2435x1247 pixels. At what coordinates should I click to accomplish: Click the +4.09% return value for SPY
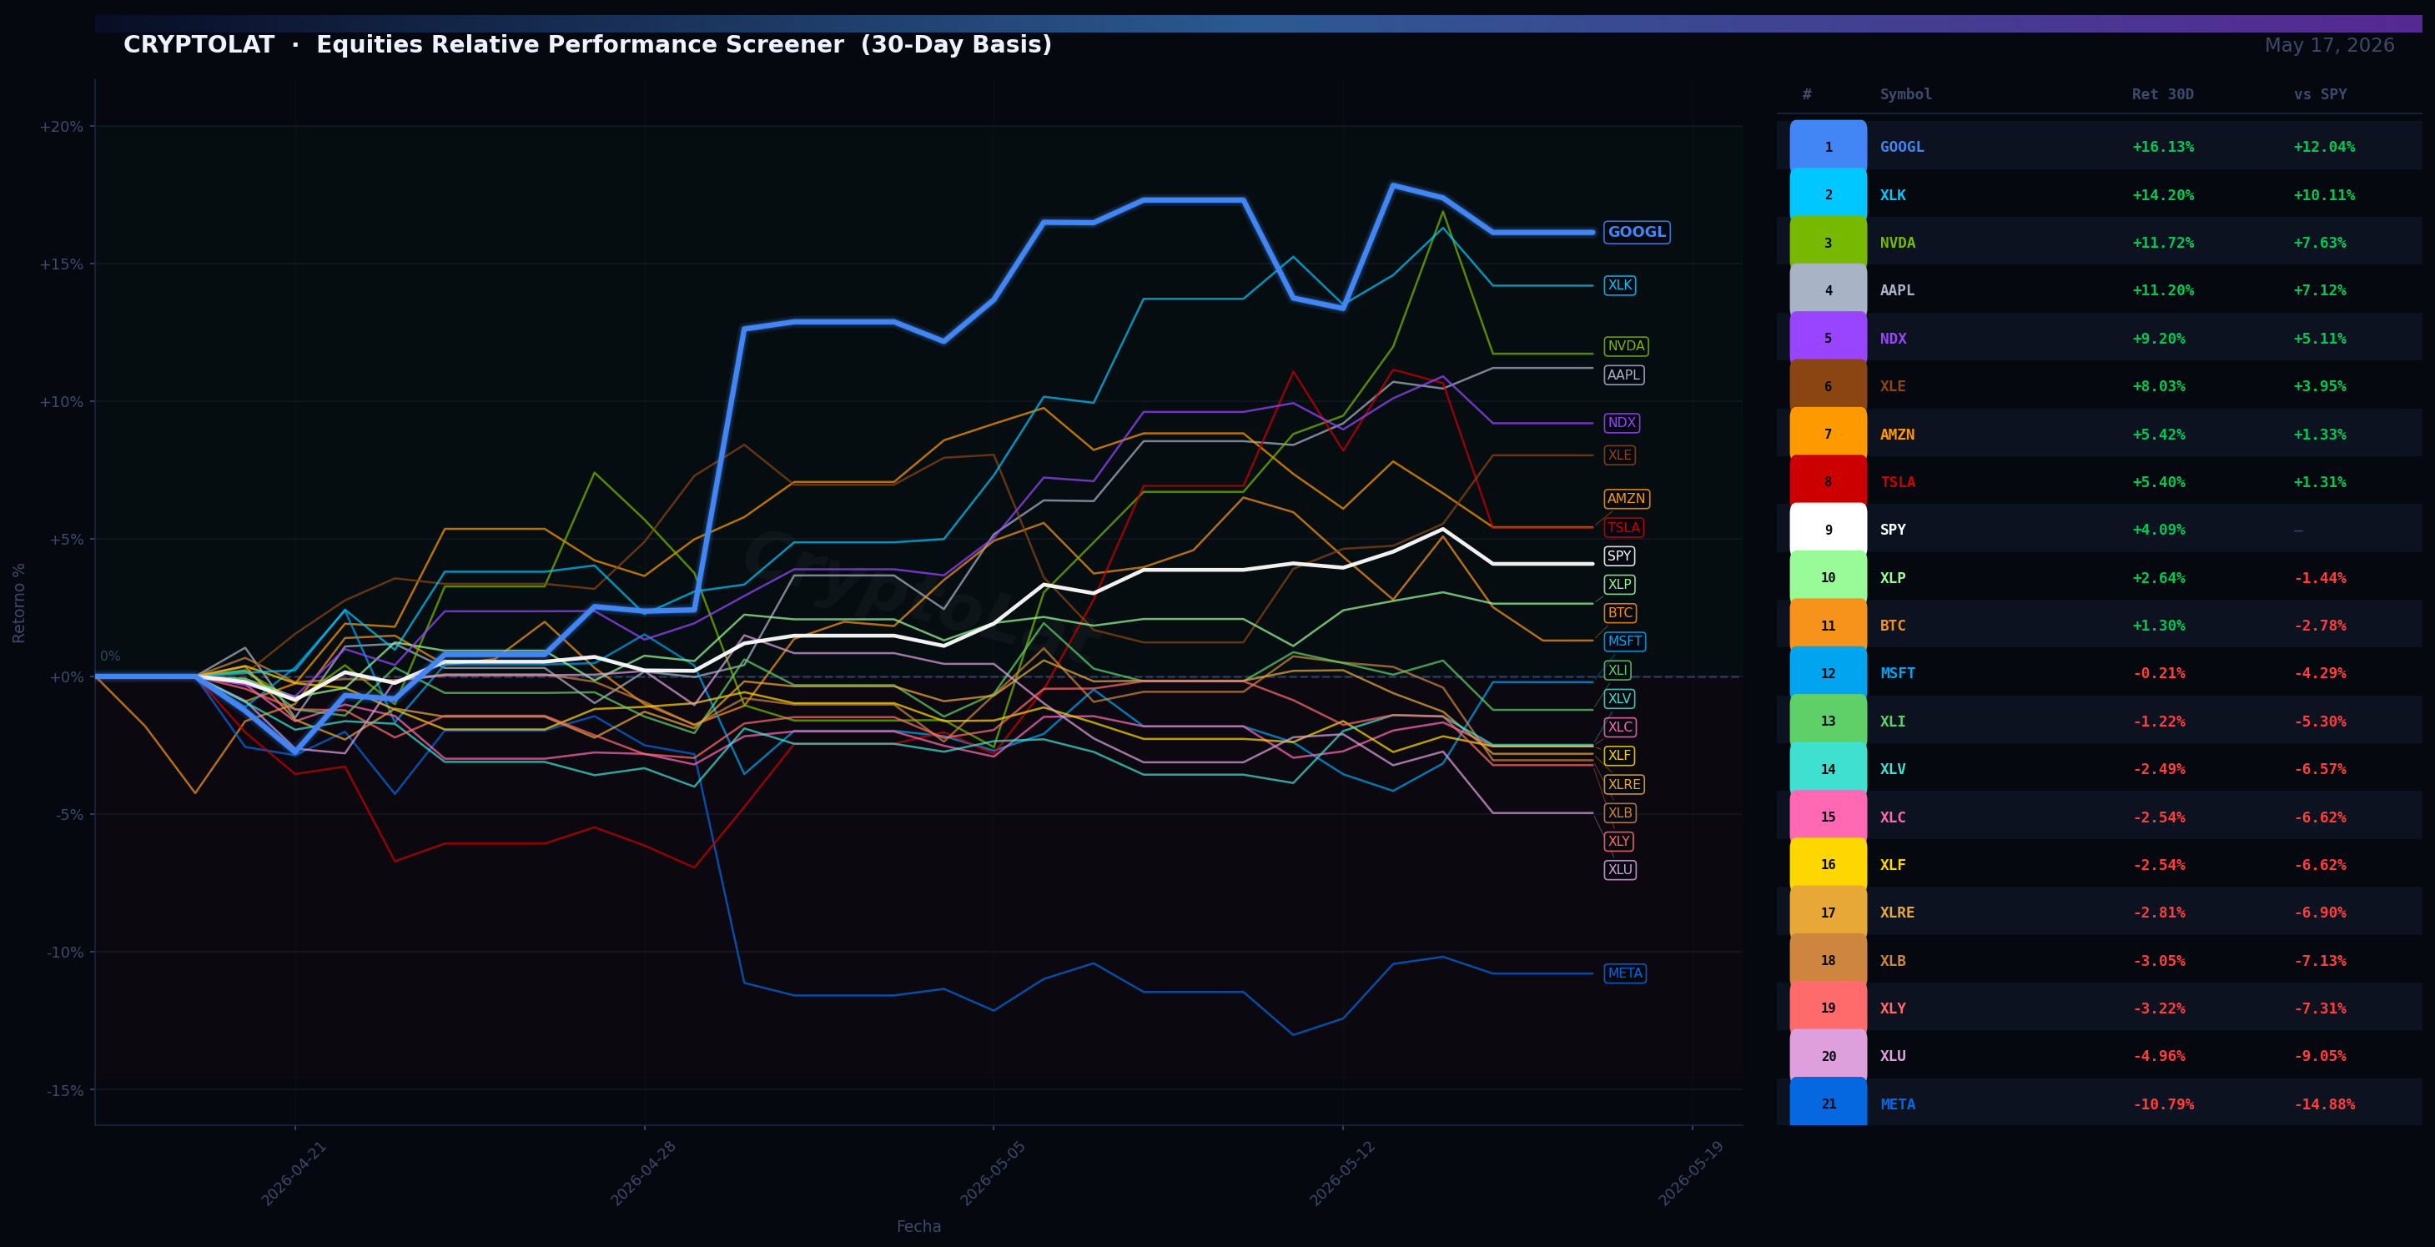pos(2158,530)
